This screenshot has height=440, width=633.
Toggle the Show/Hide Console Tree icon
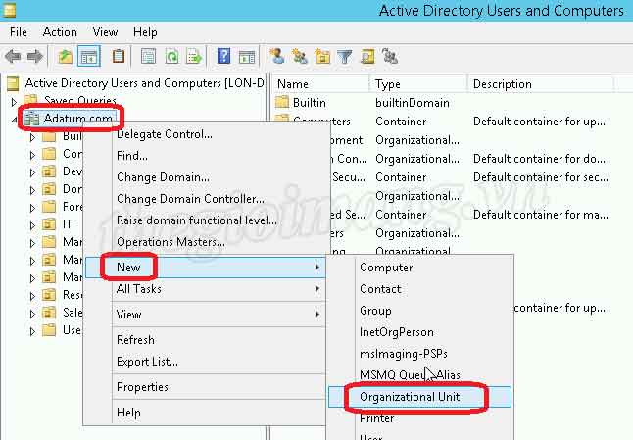click(89, 56)
